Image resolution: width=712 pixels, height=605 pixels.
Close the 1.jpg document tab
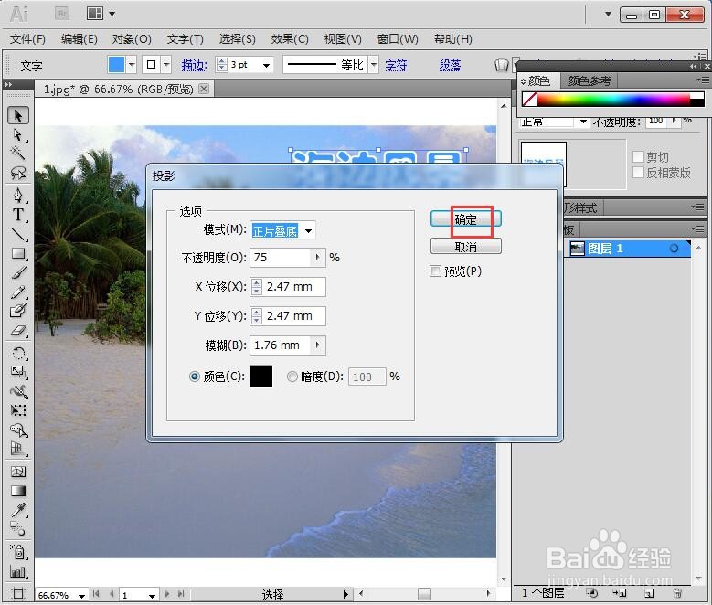pyautogui.click(x=205, y=89)
